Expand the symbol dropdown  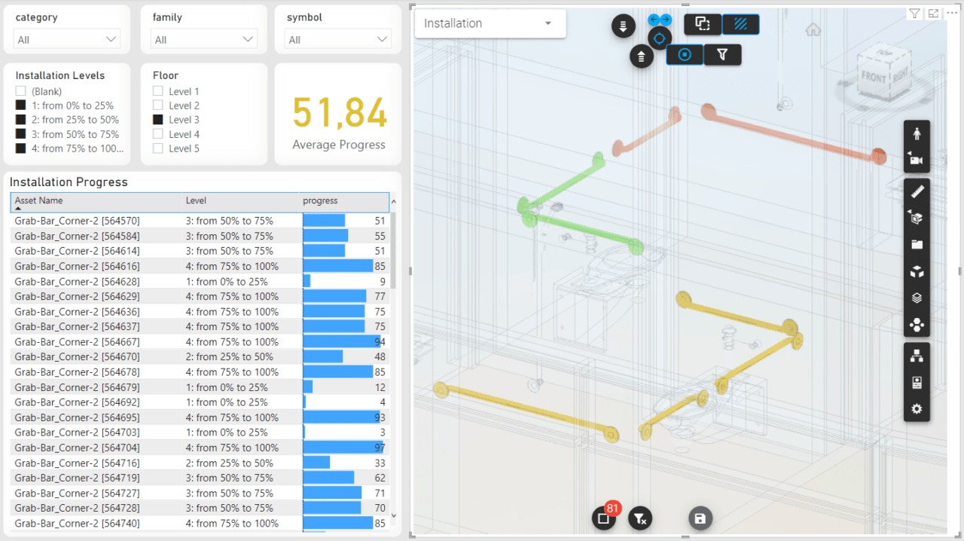tap(338, 39)
